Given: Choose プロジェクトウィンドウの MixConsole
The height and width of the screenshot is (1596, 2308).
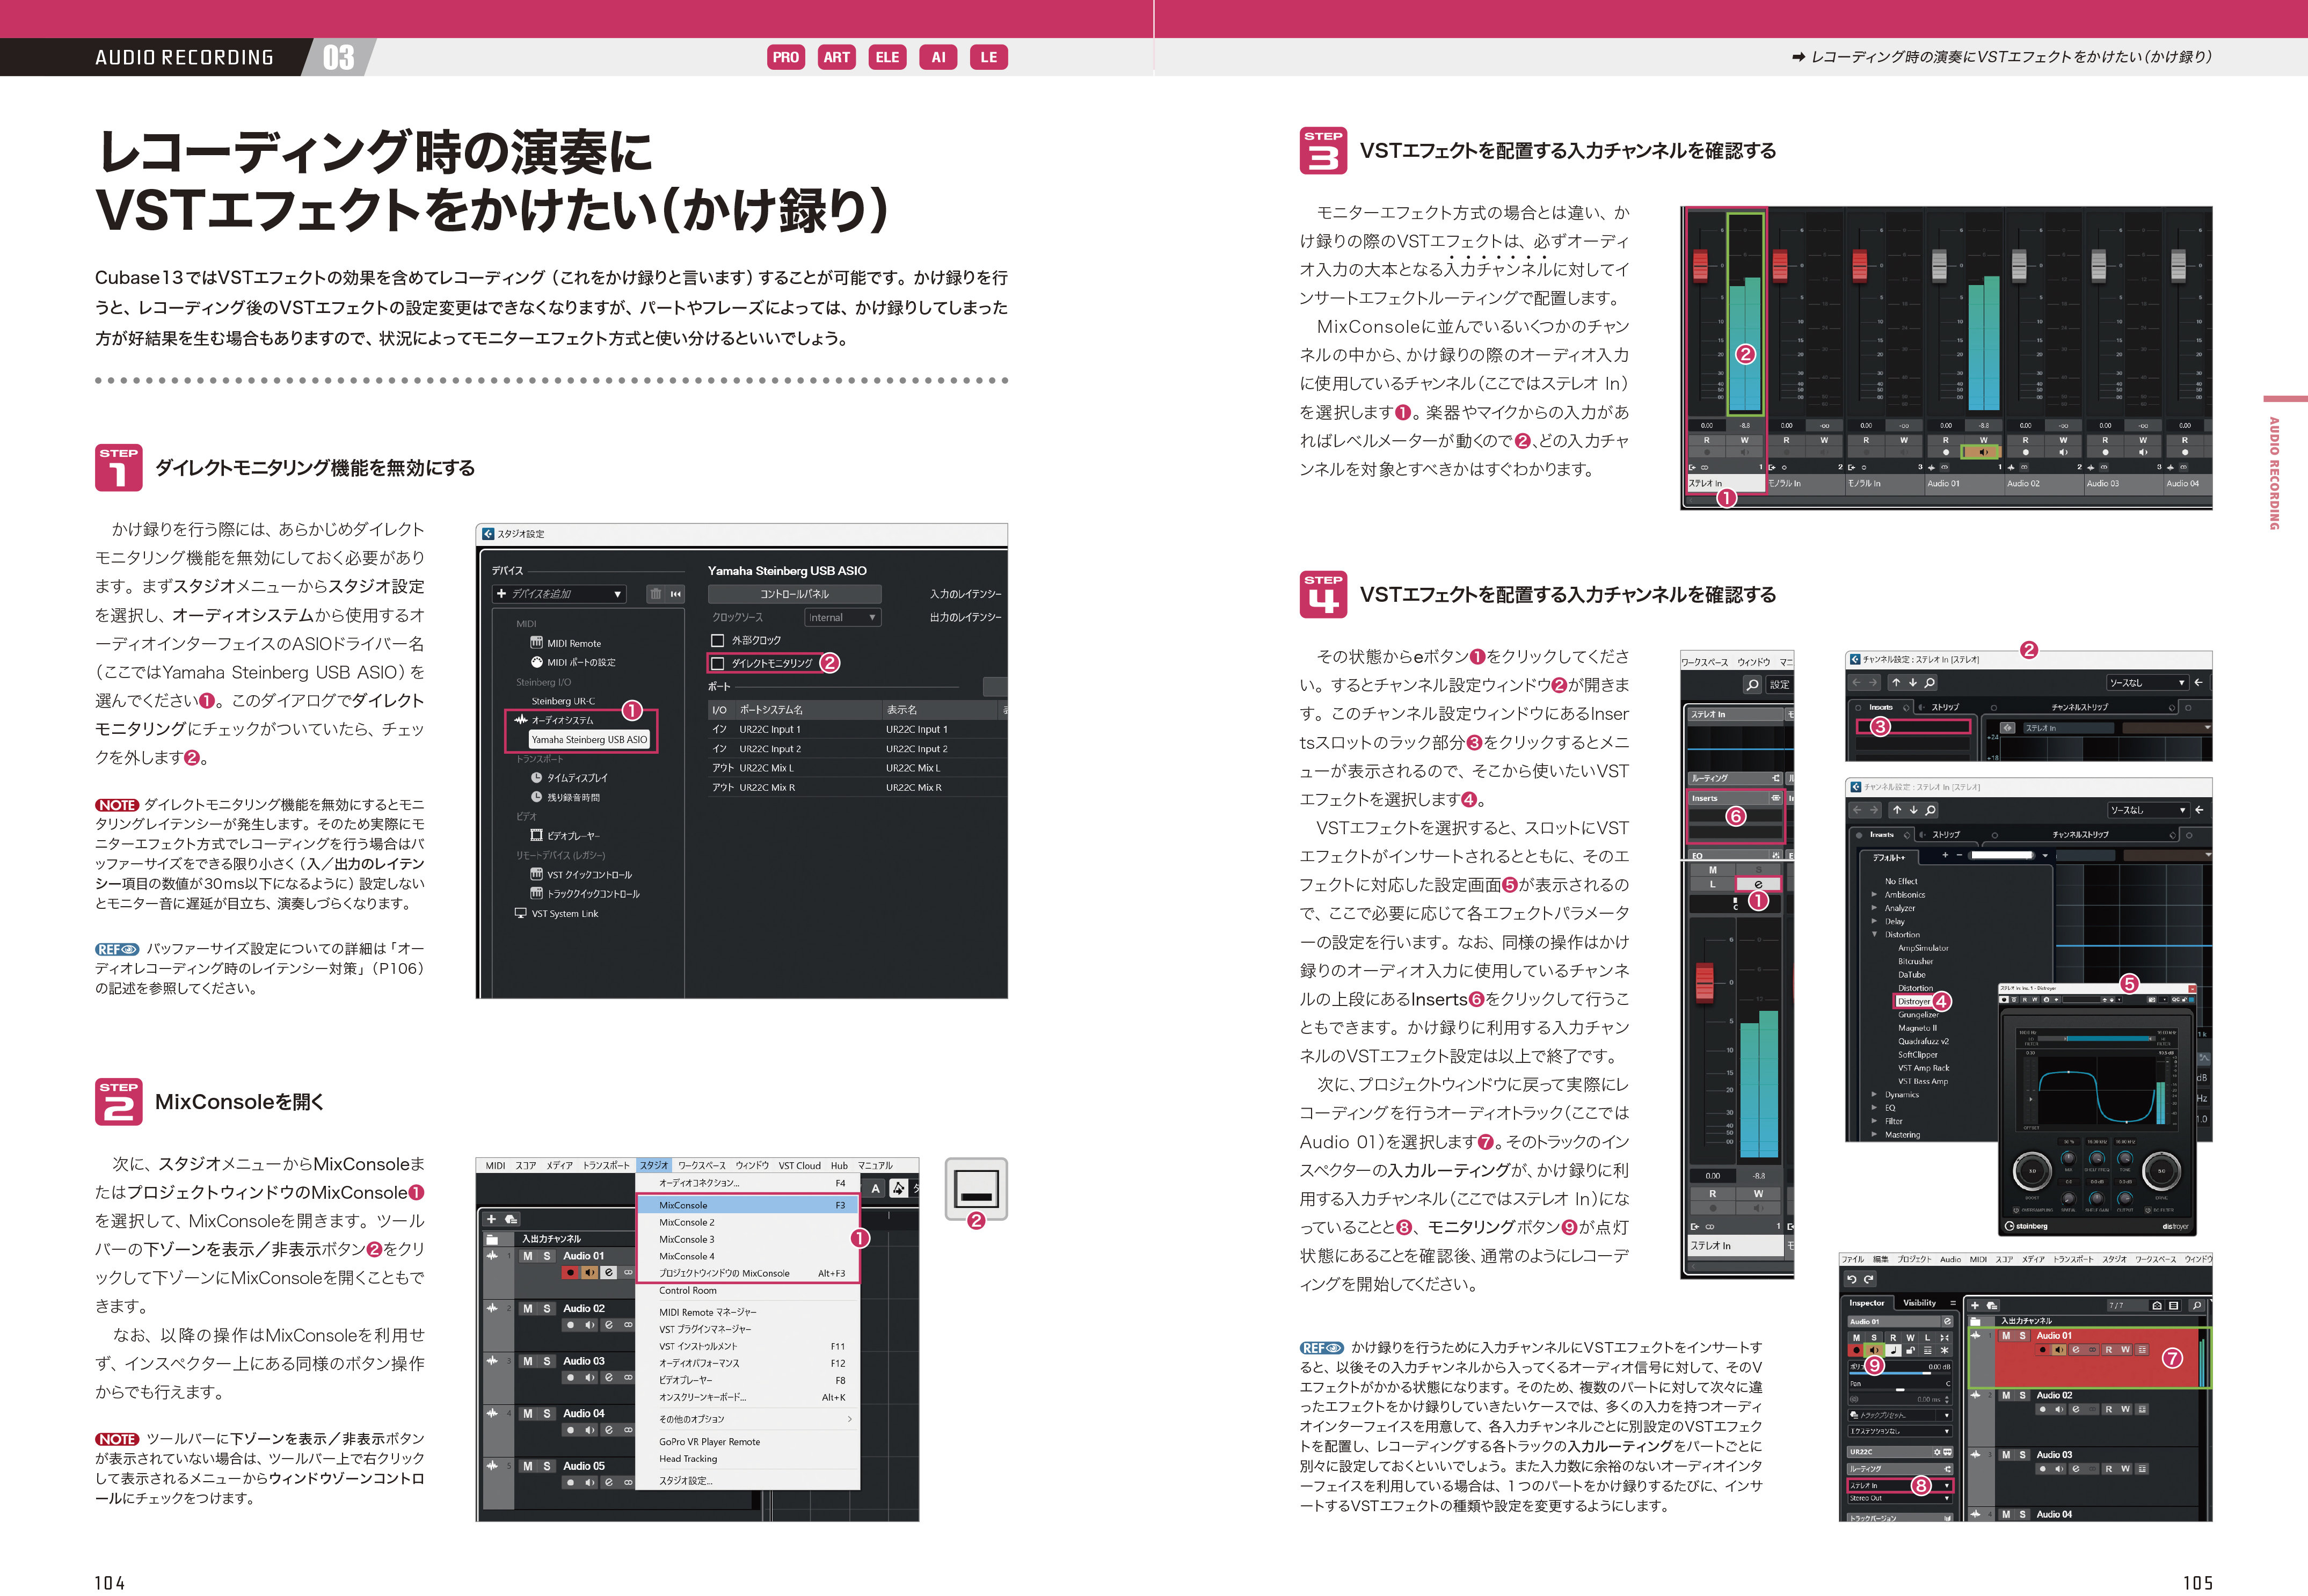Looking at the screenshot, I should [748, 1273].
